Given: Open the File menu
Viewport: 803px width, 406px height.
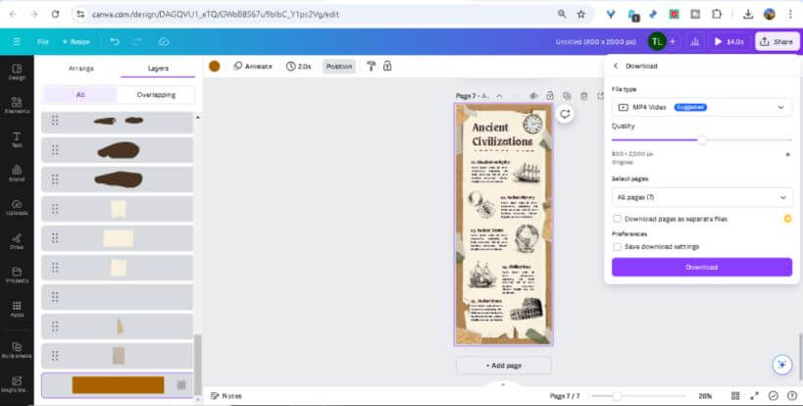Looking at the screenshot, I should point(43,41).
